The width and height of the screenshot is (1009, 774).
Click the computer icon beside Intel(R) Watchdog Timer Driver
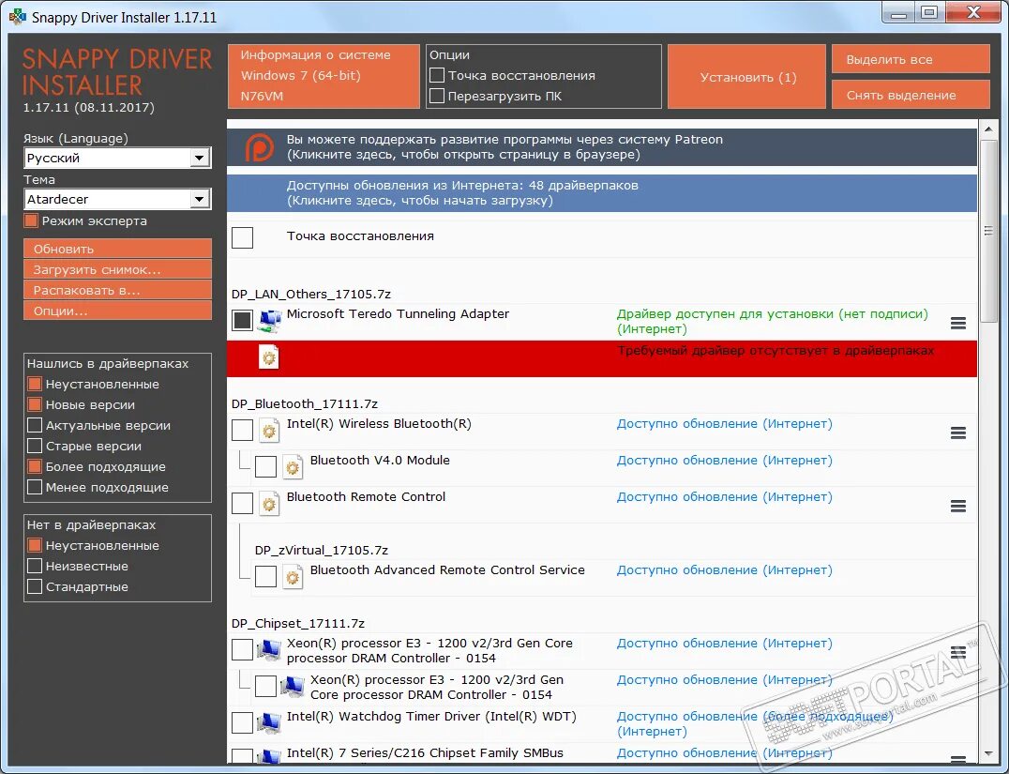(x=269, y=723)
